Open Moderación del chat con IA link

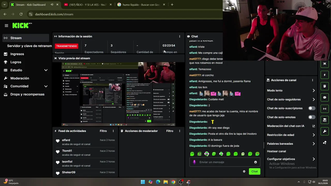click(x=291, y=126)
